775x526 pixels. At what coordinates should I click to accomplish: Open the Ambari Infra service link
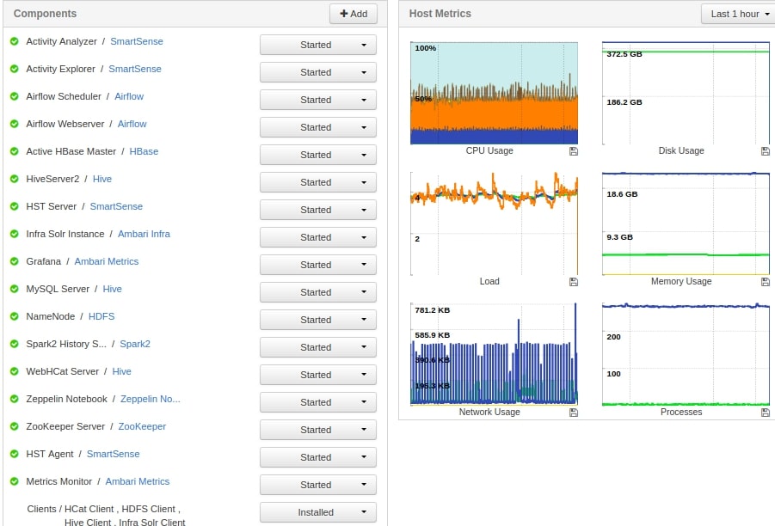click(x=144, y=234)
